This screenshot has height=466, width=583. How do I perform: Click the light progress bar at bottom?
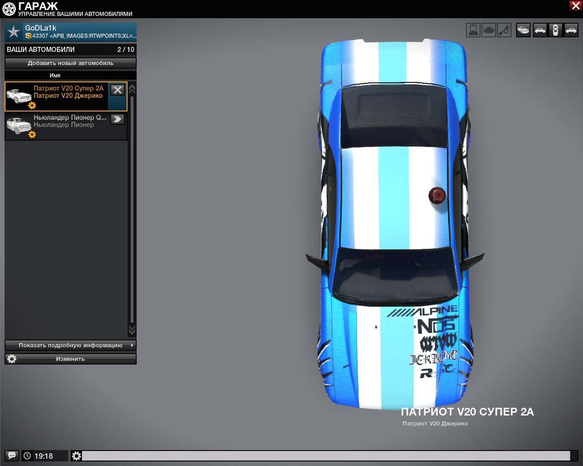[x=326, y=456]
